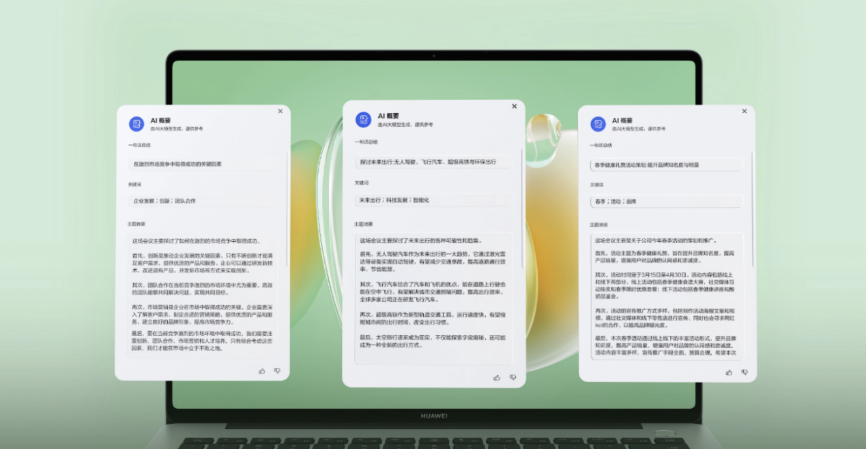Viewport: 866px width, 449px height.
Task: Like the middle 未来出行 summary with thumbs up
Action: (x=497, y=377)
